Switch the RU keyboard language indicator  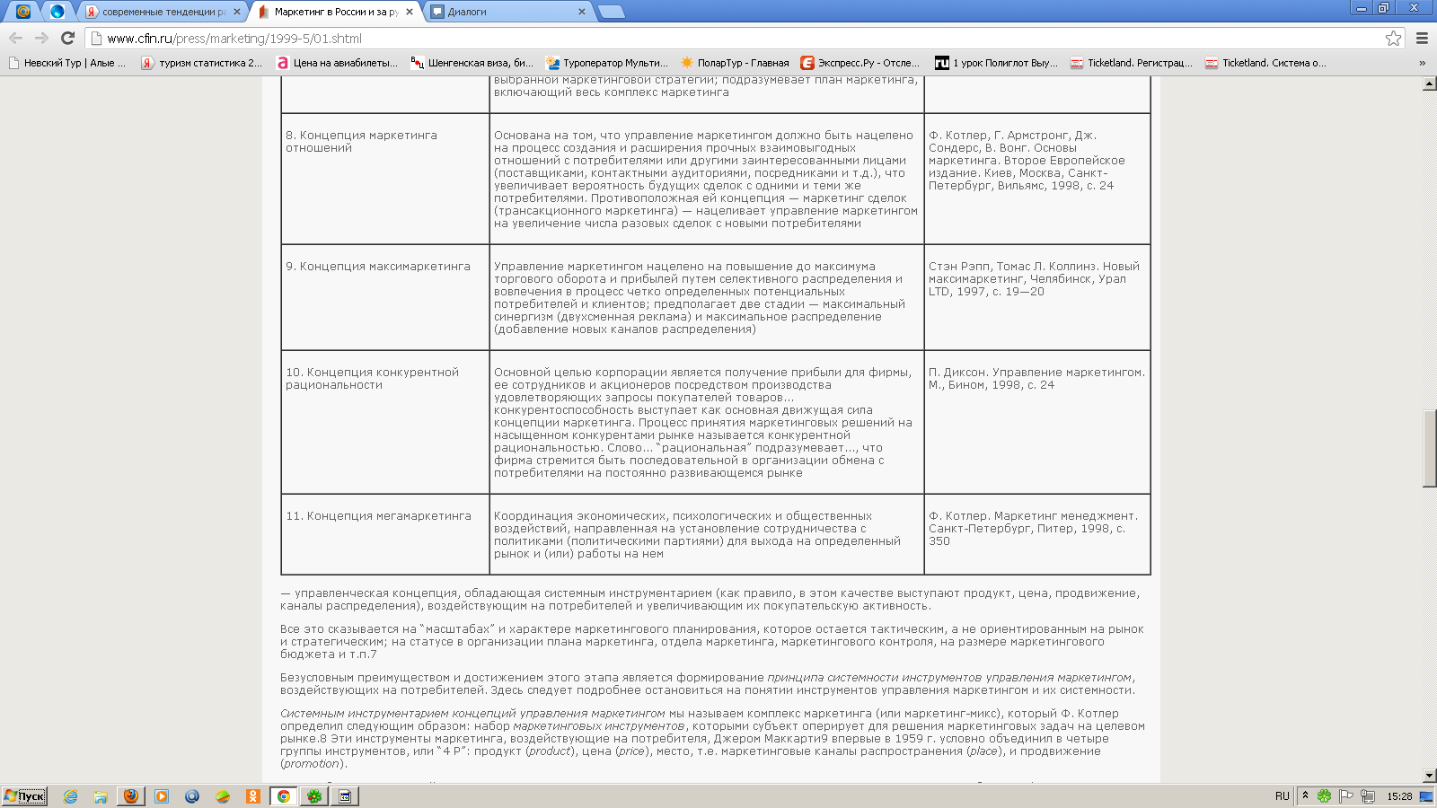pyautogui.click(x=1282, y=796)
